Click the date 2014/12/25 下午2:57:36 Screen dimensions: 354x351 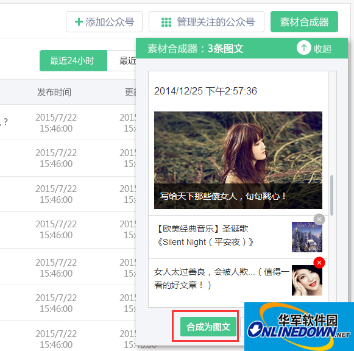coord(205,91)
